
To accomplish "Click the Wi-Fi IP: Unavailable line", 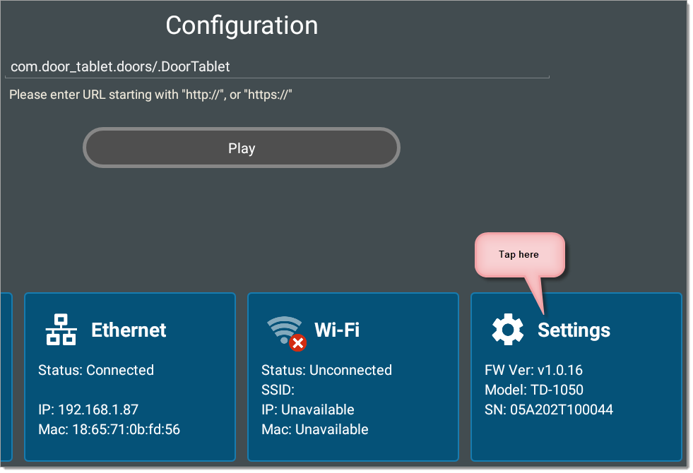I will click(x=307, y=410).
